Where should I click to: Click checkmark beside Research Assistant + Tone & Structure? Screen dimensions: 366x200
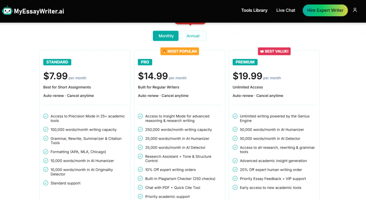(140, 156)
